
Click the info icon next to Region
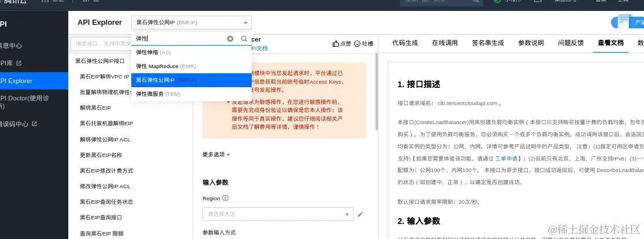coord(225,198)
